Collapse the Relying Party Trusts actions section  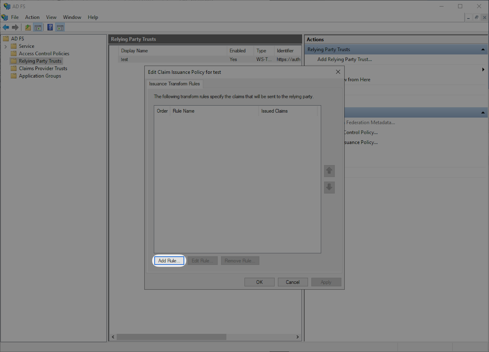click(483, 49)
